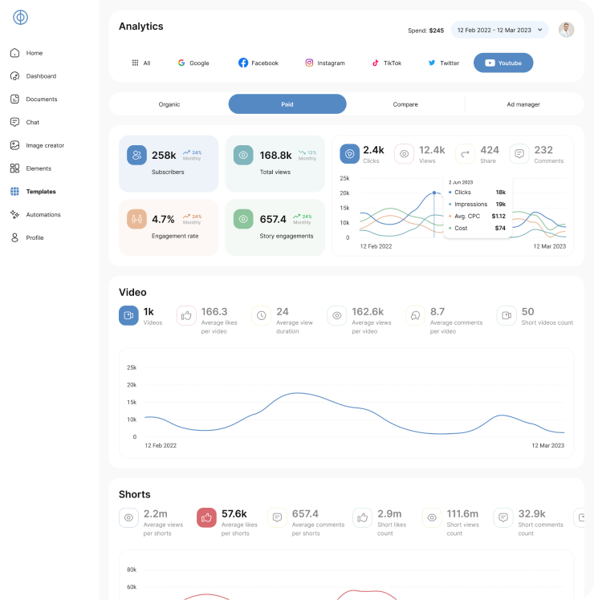Select the Clicks metric icon
This screenshot has width=594, height=600.
[x=349, y=154]
